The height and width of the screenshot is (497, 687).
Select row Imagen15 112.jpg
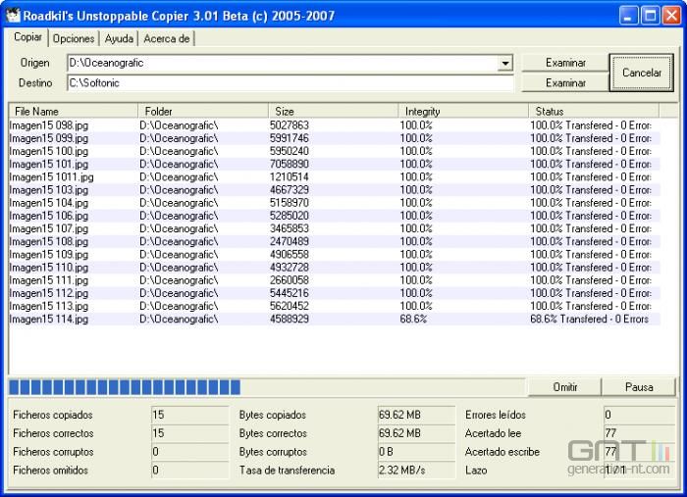pyautogui.click(x=335, y=293)
